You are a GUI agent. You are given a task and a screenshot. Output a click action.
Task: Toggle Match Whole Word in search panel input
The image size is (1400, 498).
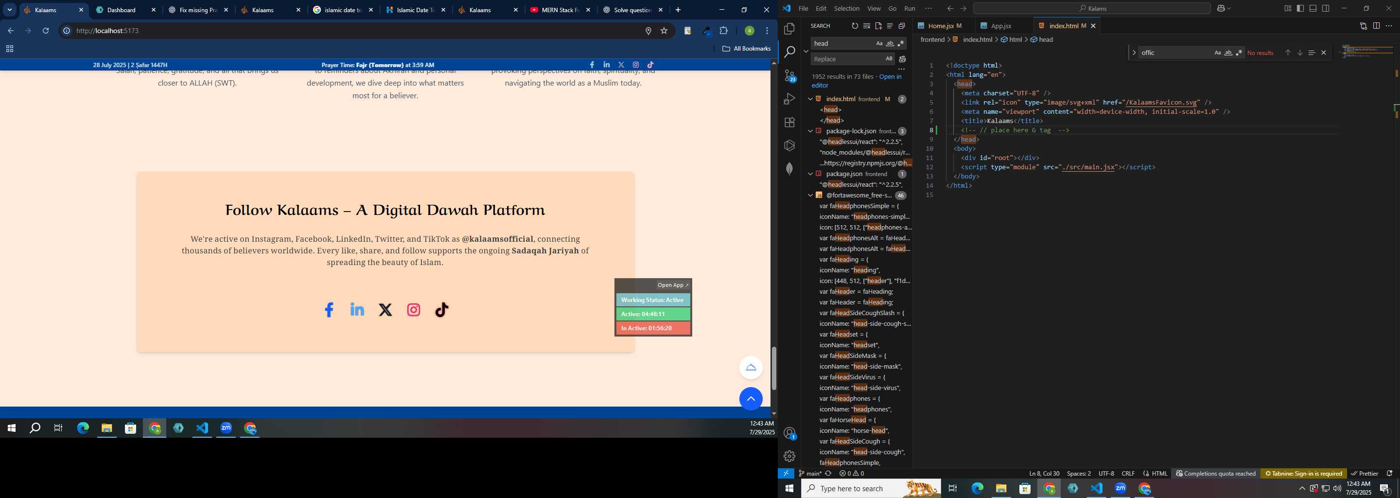(890, 43)
